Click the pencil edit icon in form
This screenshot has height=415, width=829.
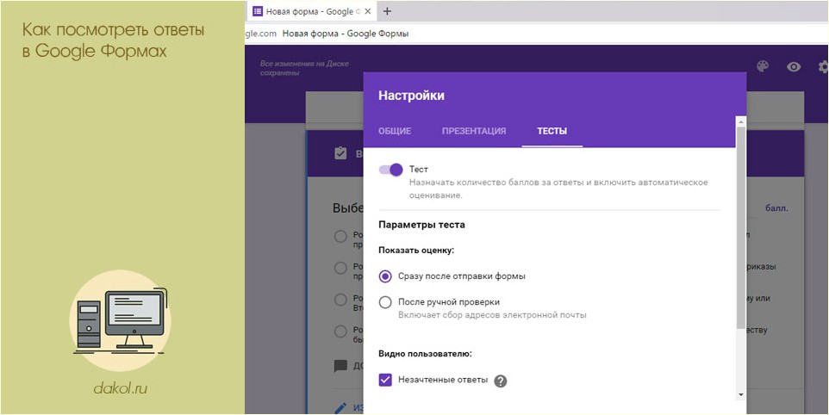click(340, 407)
